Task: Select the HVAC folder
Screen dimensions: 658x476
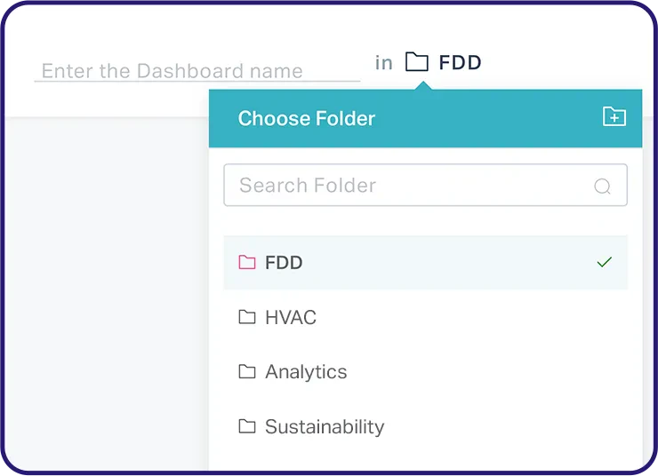Action: point(291,317)
